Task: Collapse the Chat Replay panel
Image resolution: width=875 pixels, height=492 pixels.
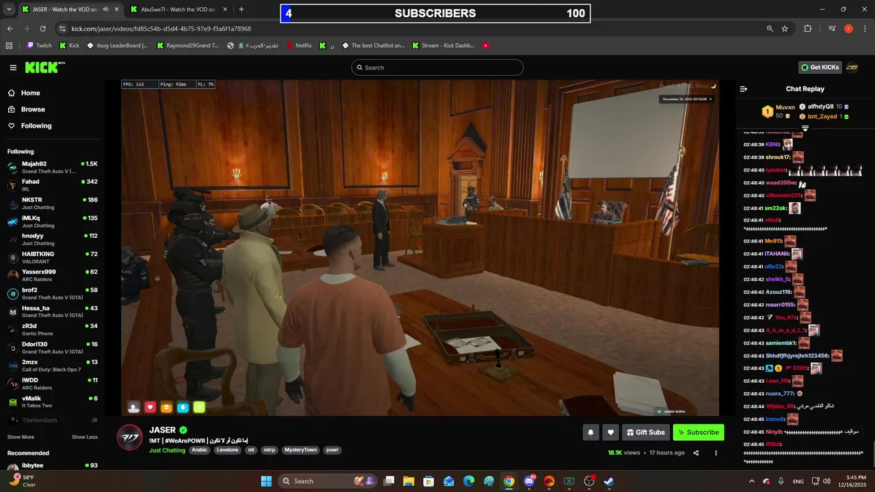Action: (x=744, y=89)
